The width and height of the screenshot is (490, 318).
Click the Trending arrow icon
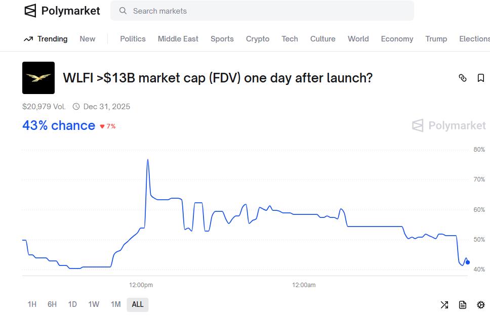click(x=28, y=39)
